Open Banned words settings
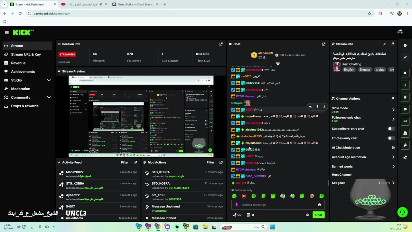Screen dimensions: 412x232 pyautogui.click(x=363, y=167)
